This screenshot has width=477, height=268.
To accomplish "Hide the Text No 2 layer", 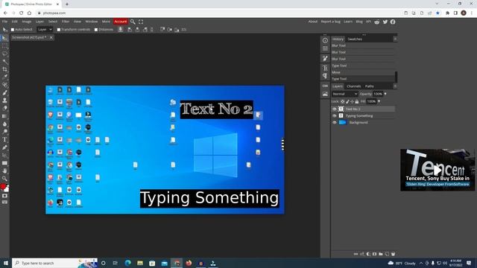I will pyautogui.click(x=335, y=109).
